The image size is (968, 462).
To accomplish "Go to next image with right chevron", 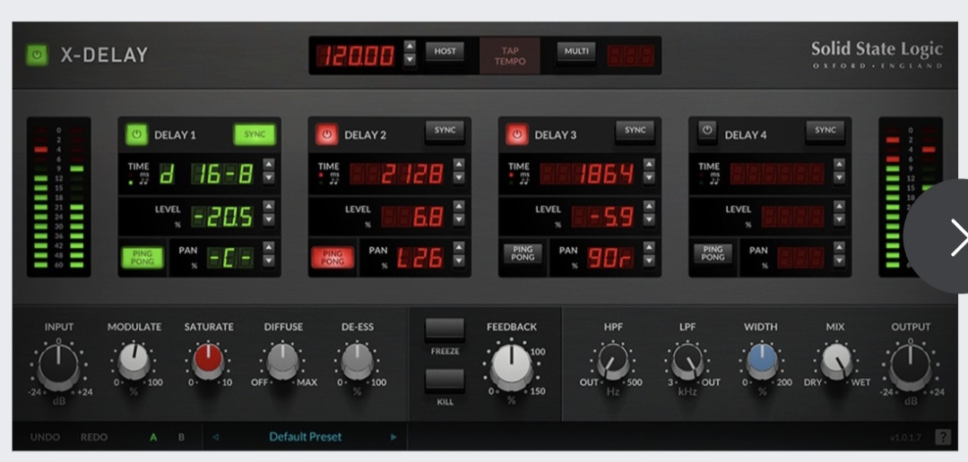I will pos(957,237).
